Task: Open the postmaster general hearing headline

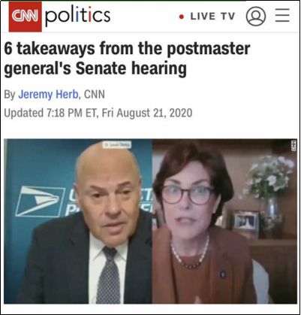Action: [127, 58]
